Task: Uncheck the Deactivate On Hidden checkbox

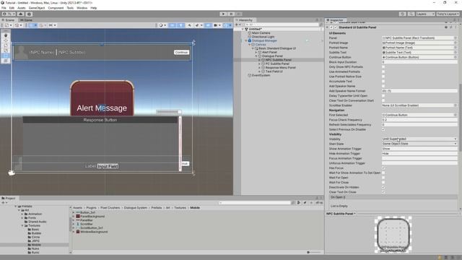Action: coord(383,187)
